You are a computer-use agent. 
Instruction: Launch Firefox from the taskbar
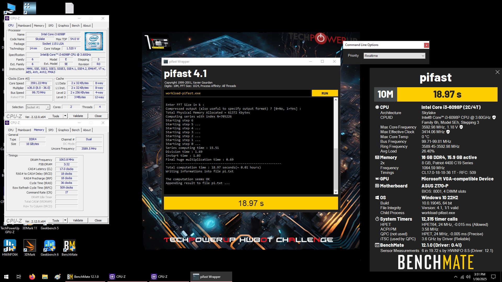coord(32,277)
